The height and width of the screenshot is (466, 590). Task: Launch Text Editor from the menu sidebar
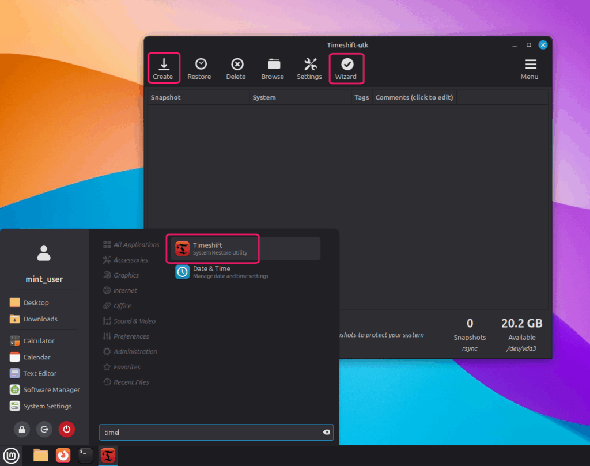33,373
